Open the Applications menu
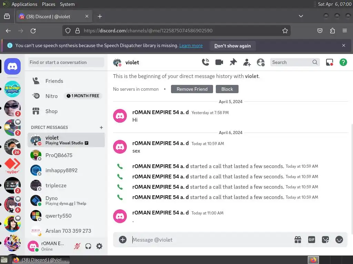 [x=24, y=4]
